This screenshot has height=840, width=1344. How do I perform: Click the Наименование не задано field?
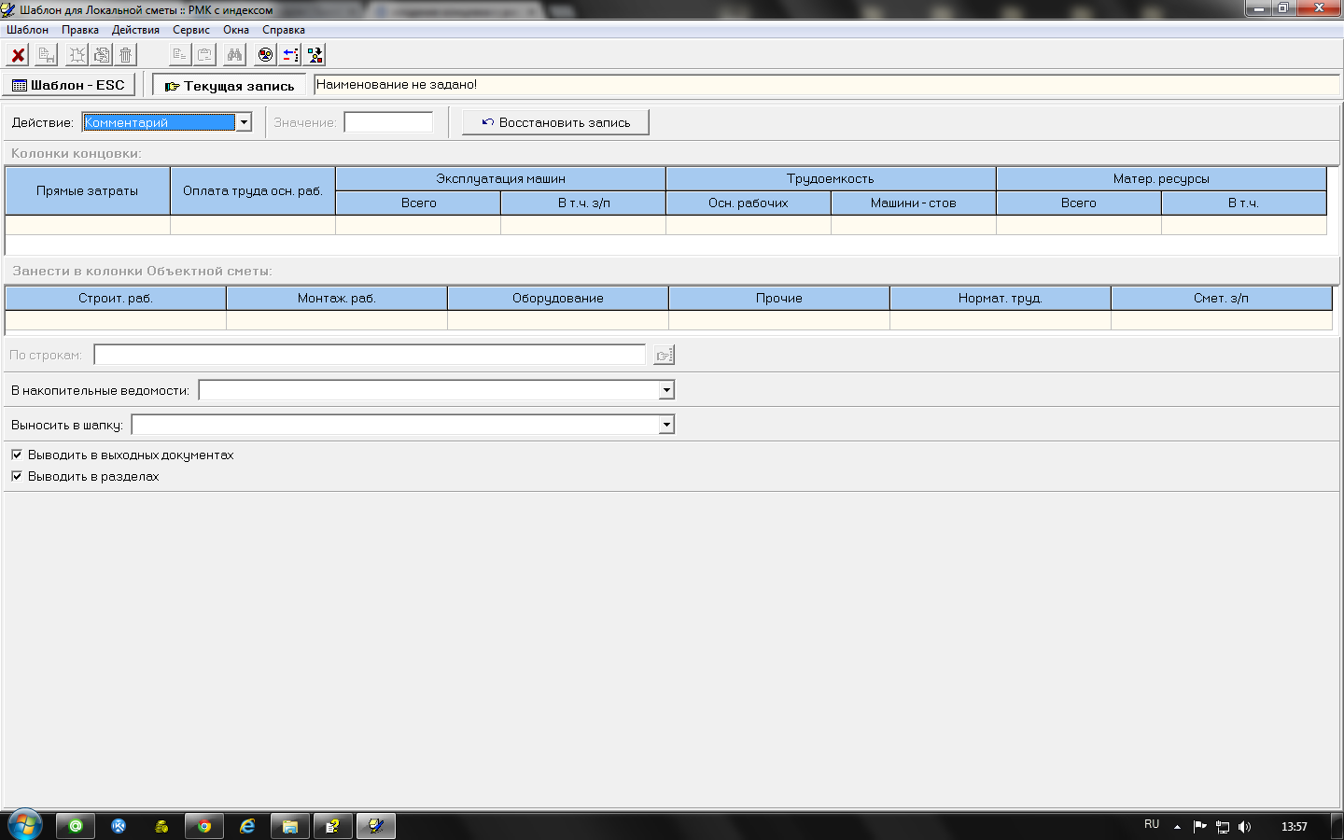tap(826, 85)
